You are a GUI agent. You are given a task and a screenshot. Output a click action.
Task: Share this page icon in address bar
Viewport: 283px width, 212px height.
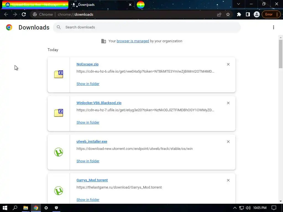coord(219,14)
